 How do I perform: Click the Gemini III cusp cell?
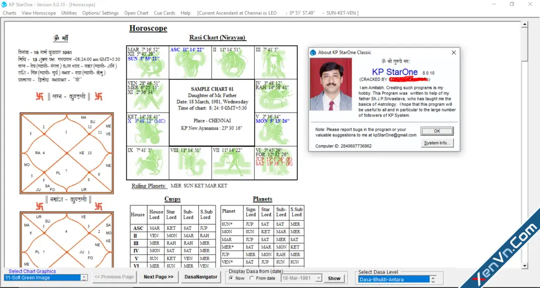[276, 63]
